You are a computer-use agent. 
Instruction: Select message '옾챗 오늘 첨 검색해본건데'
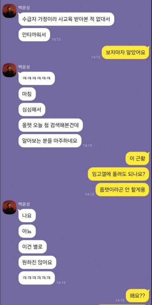(51, 125)
